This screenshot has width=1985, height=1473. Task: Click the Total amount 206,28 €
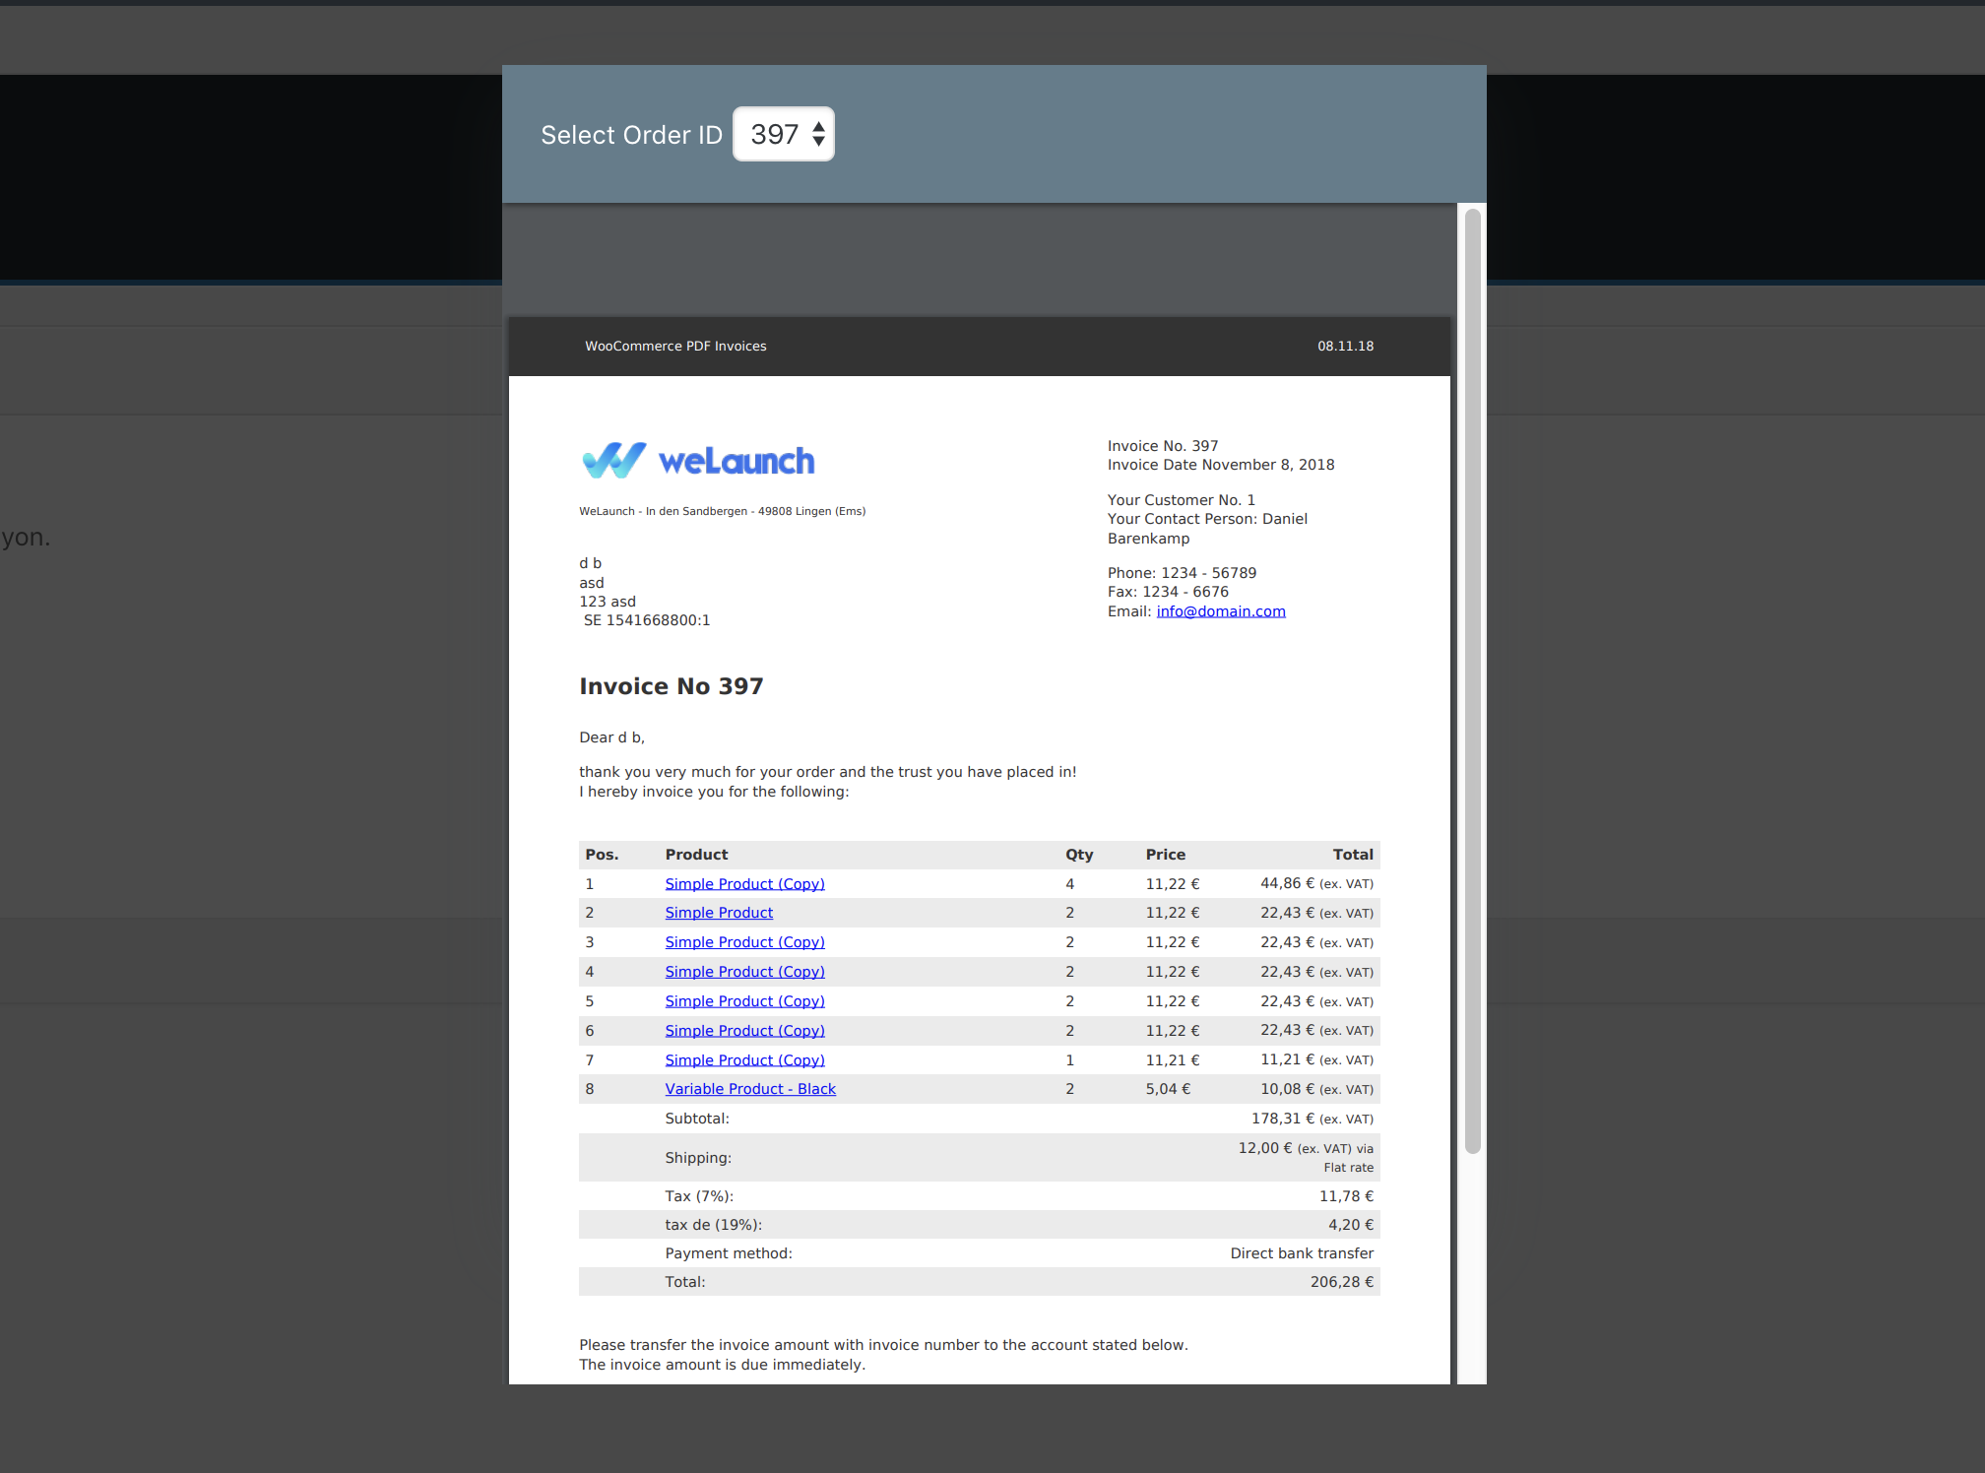coord(1341,1282)
